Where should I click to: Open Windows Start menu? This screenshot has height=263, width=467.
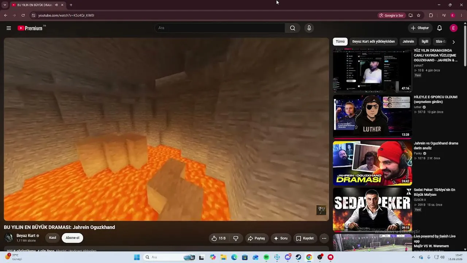(137, 257)
